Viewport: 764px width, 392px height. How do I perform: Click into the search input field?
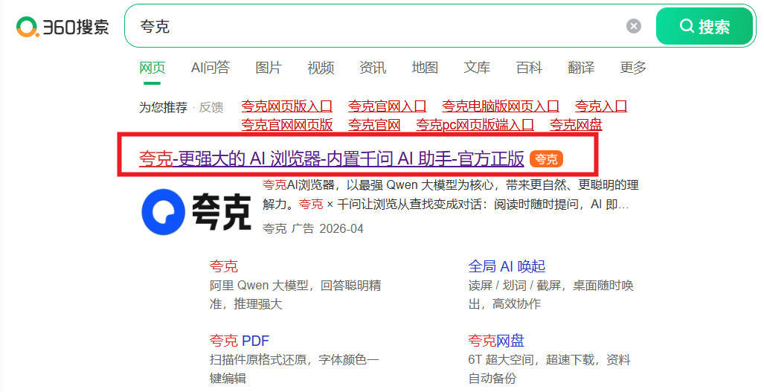click(372, 27)
